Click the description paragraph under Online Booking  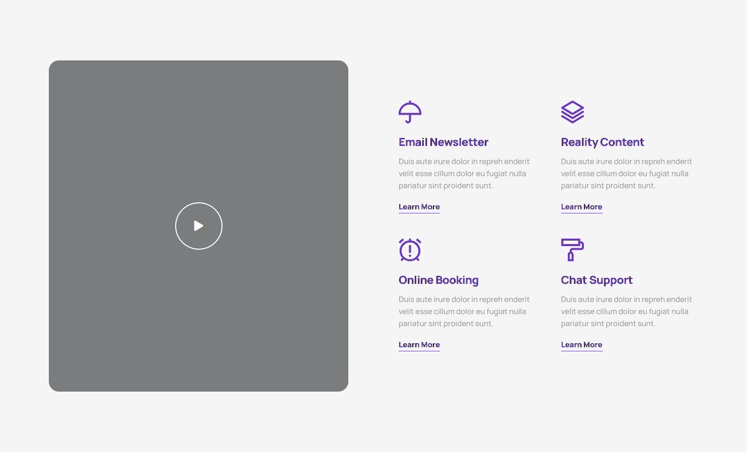463,312
